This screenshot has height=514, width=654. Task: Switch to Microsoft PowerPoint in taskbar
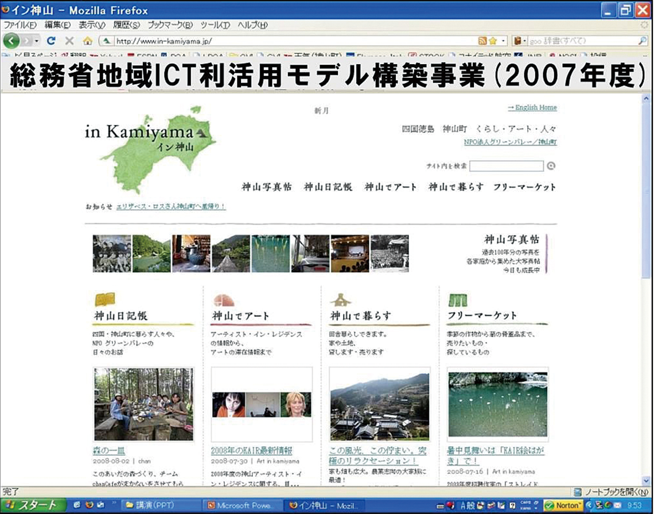click(242, 505)
